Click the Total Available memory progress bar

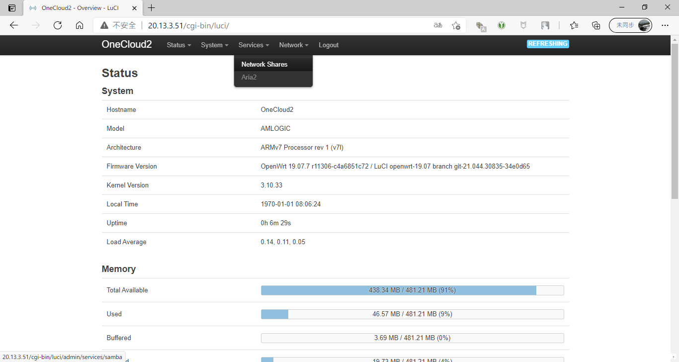click(x=412, y=290)
